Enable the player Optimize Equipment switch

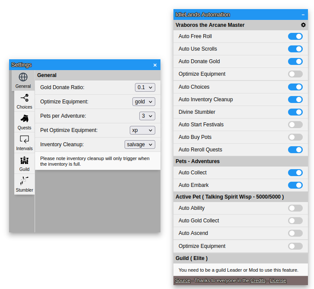(295, 74)
